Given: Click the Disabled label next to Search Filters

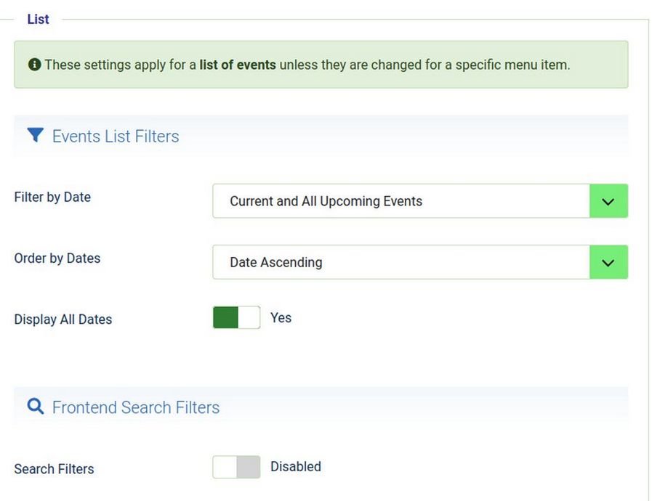Looking at the screenshot, I should [295, 467].
